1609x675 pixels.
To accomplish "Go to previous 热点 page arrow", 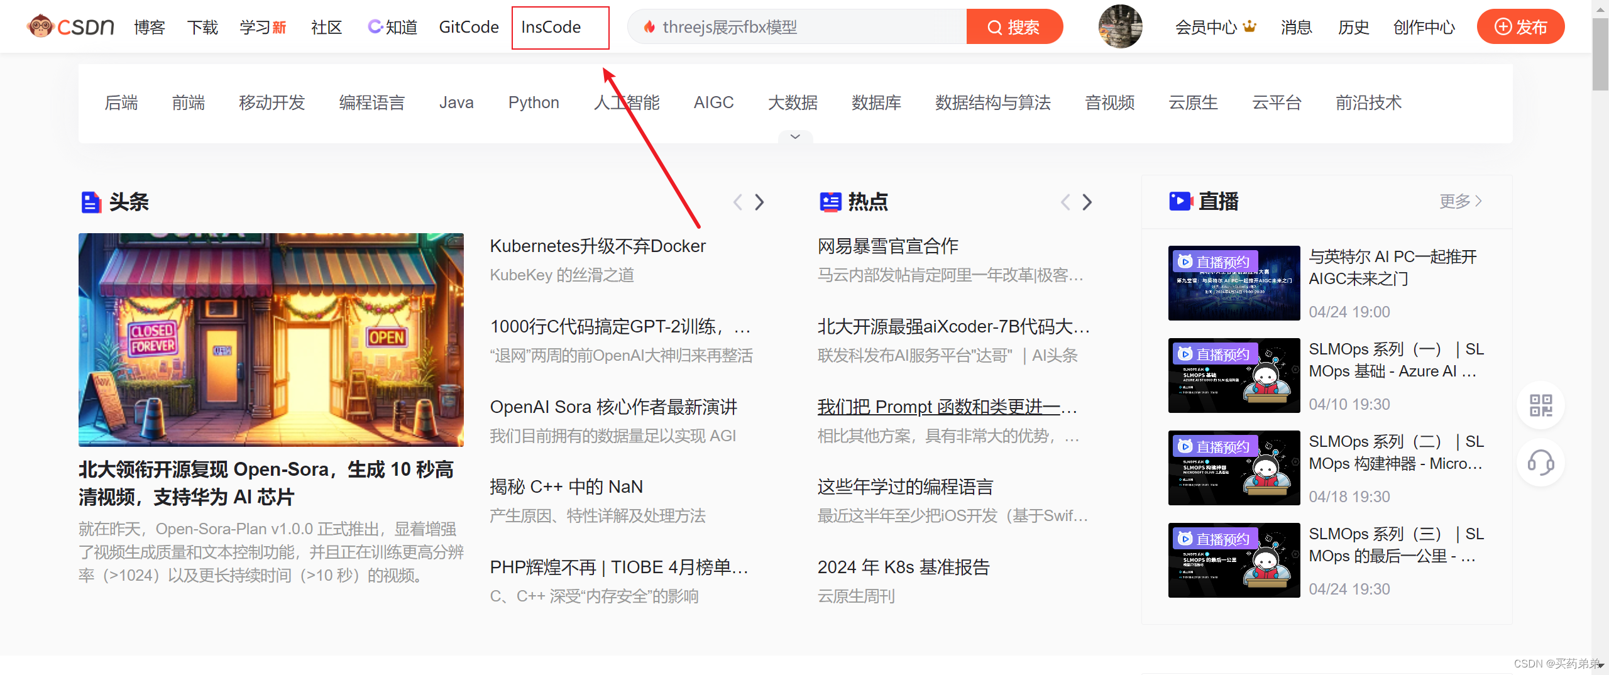I will coord(1065,202).
